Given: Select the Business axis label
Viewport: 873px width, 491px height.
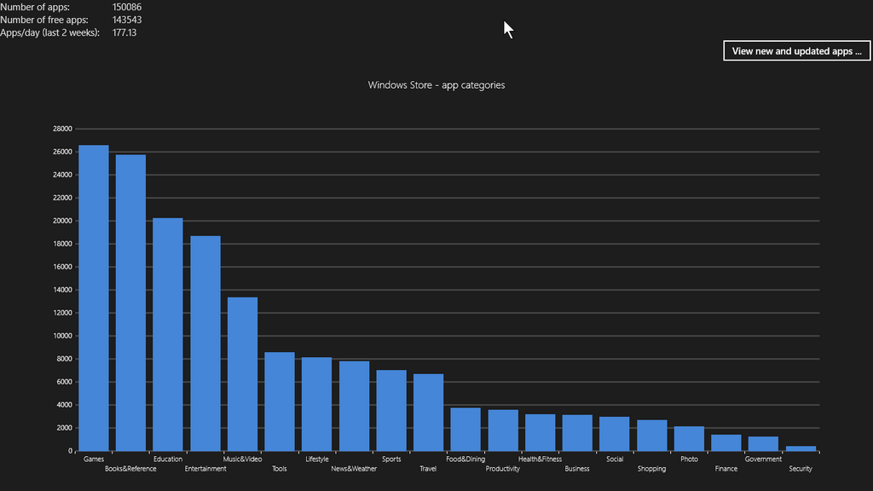Looking at the screenshot, I should pos(577,469).
